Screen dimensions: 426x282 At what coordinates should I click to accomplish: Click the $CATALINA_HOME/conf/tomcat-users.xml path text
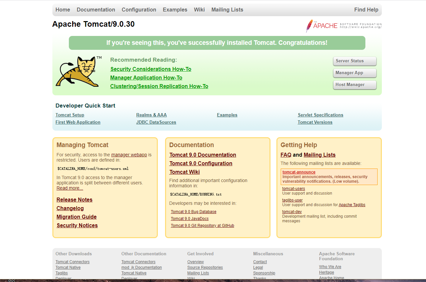[93, 169]
